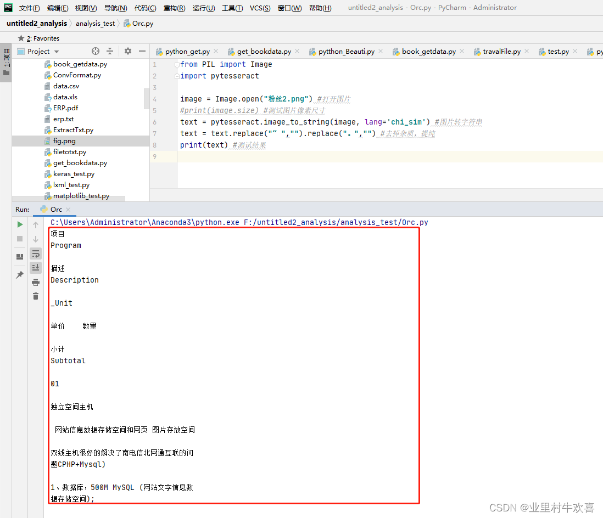This screenshot has height=518, width=603.
Task: Open 视图(V) menu
Action: click(x=86, y=8)
